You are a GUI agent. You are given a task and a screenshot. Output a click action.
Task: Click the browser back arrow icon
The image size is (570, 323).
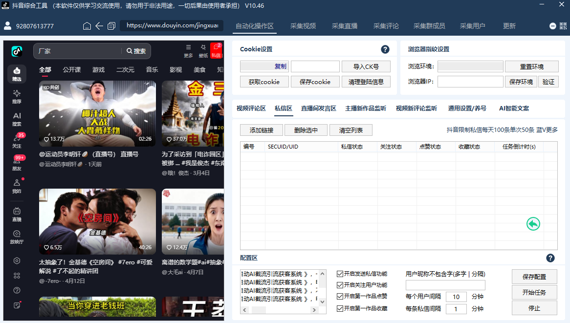[x=99, y=26]
